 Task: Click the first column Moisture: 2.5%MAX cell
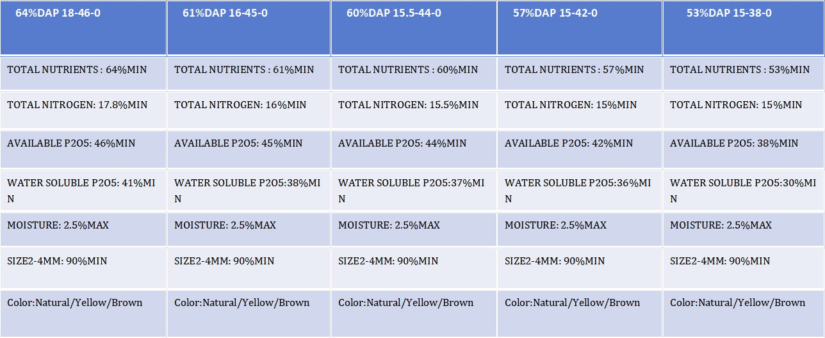point(83,230)
